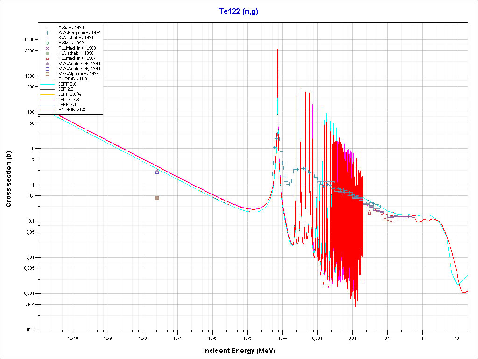The height and width of the screenshot is (359, 478).
Task: Click the Te122 (n,g) chart title
Action: [x=239, y=12]
